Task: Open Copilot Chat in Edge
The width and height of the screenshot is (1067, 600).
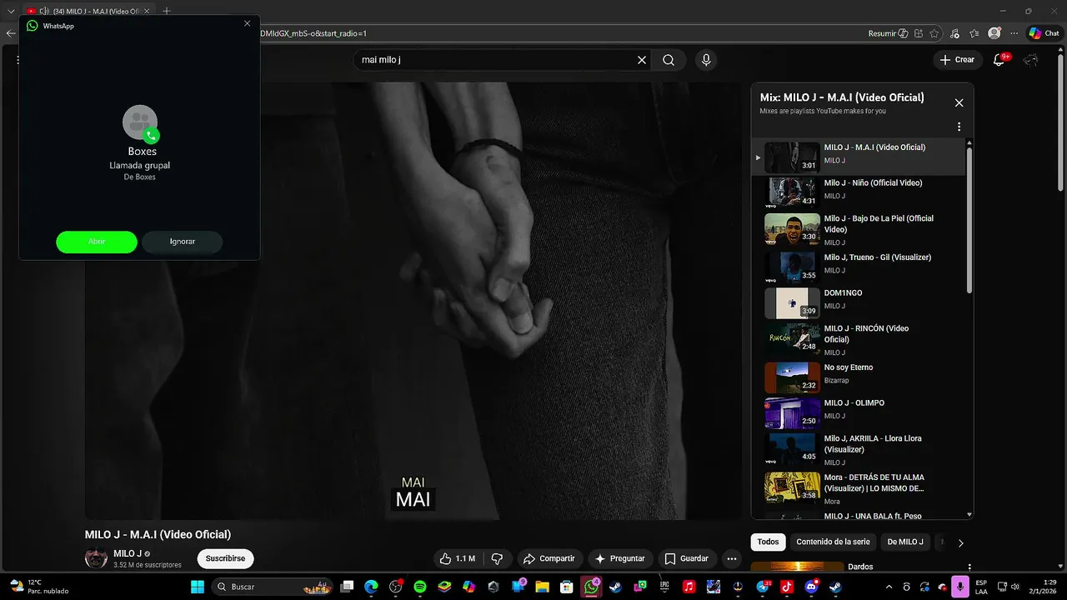Action: point(1044,33)
